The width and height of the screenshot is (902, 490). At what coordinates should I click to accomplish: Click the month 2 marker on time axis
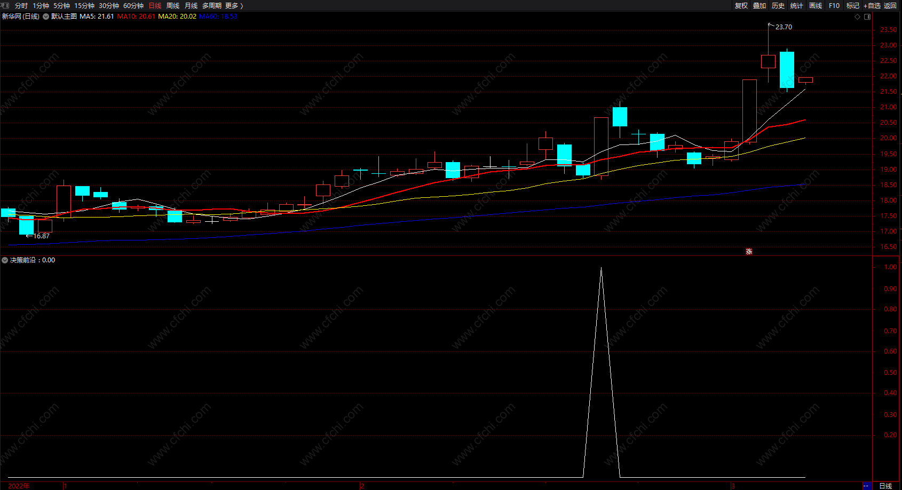coord(362,486)
